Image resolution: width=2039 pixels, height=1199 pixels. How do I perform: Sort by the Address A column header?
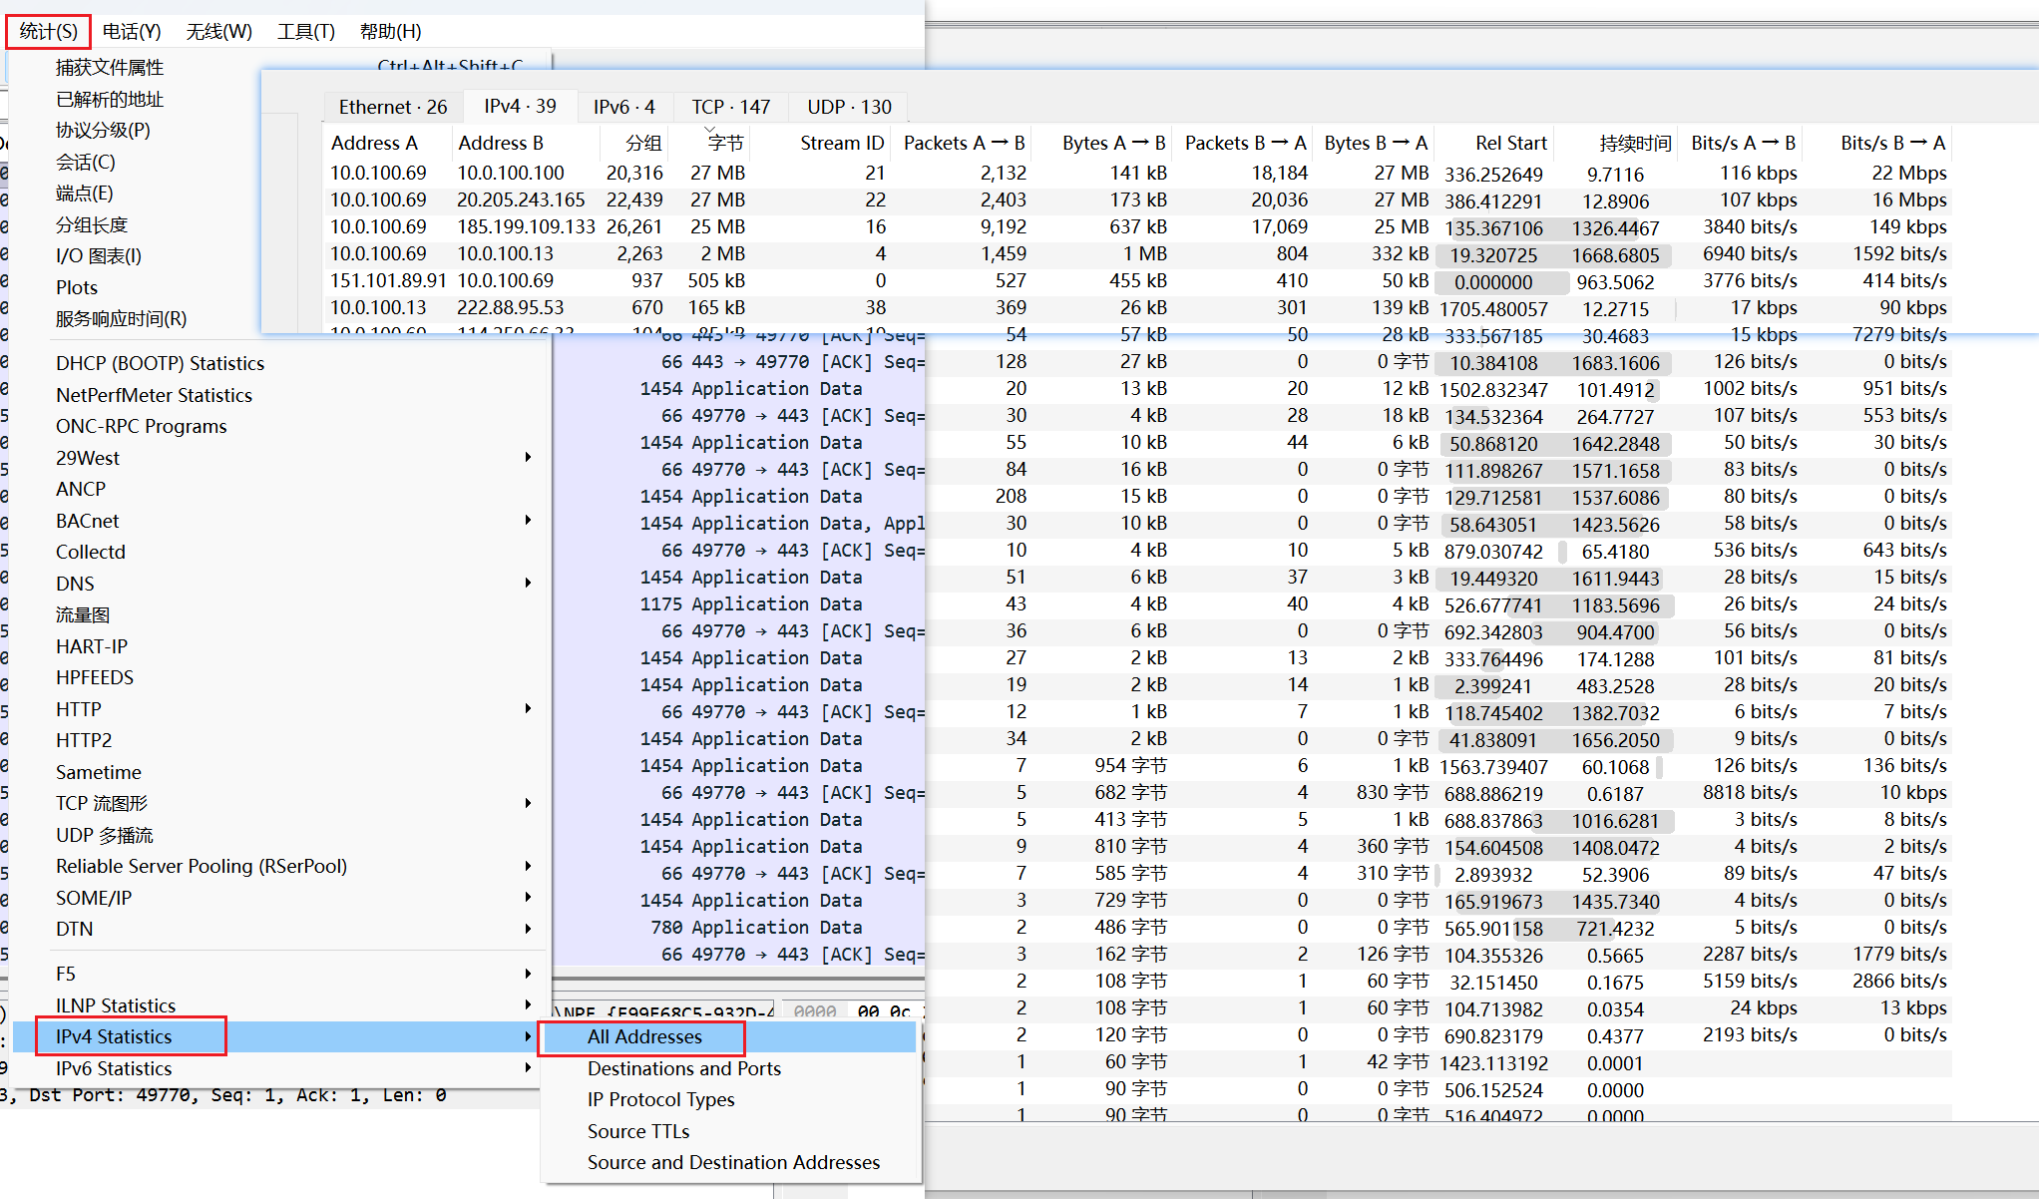tap(374, 144)
